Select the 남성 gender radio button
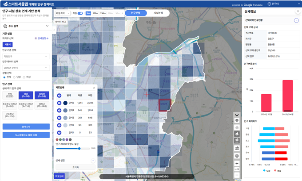 tap(14, 77)
